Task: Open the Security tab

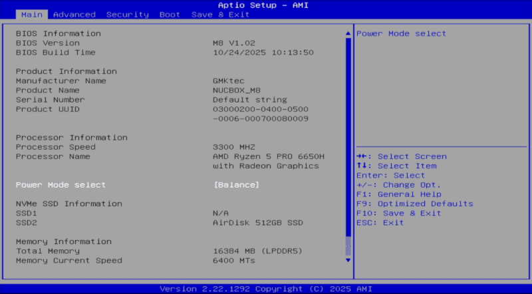Action: 127,15
